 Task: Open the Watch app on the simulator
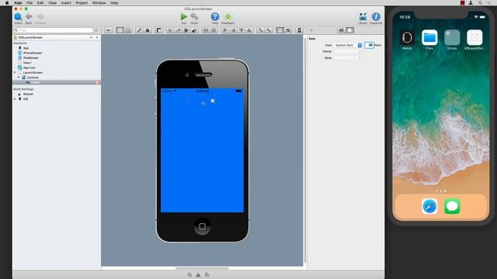(x=407, y=38)
